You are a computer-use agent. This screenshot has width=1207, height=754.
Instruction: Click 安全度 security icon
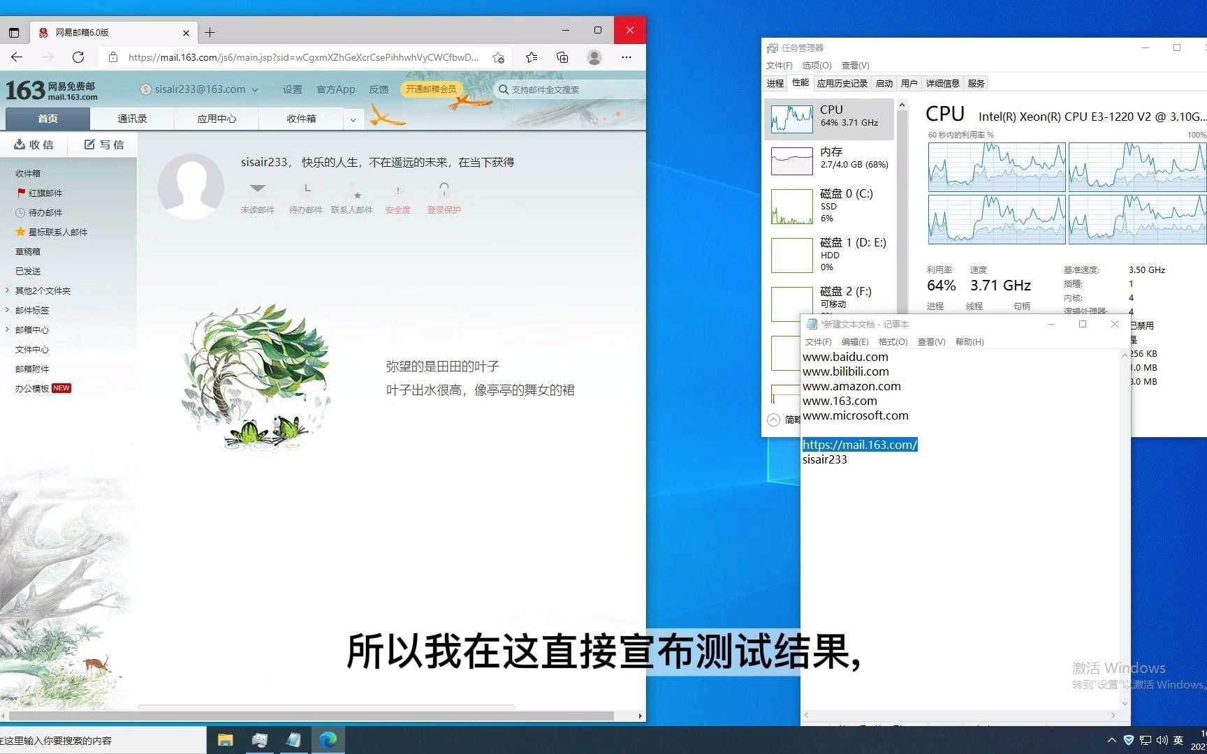click(x=398, y=190)
